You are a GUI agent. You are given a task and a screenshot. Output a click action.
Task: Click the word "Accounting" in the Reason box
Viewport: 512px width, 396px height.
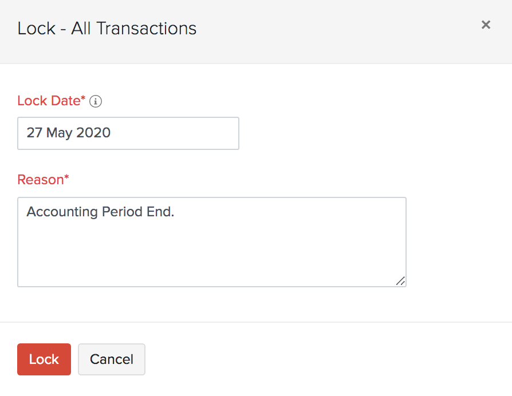tap(62, 212)
